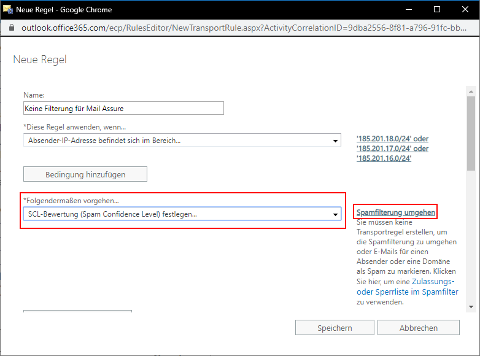Click the scrollbar down arrow
Screen dimensions: 480x356
[471, 306]
